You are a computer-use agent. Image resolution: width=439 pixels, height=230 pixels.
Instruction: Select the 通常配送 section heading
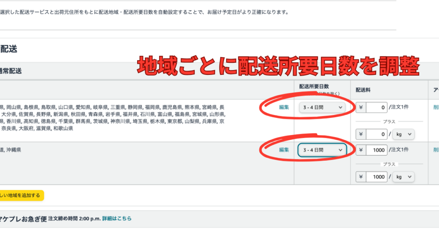pyautogui.click(x=11, y=71)
